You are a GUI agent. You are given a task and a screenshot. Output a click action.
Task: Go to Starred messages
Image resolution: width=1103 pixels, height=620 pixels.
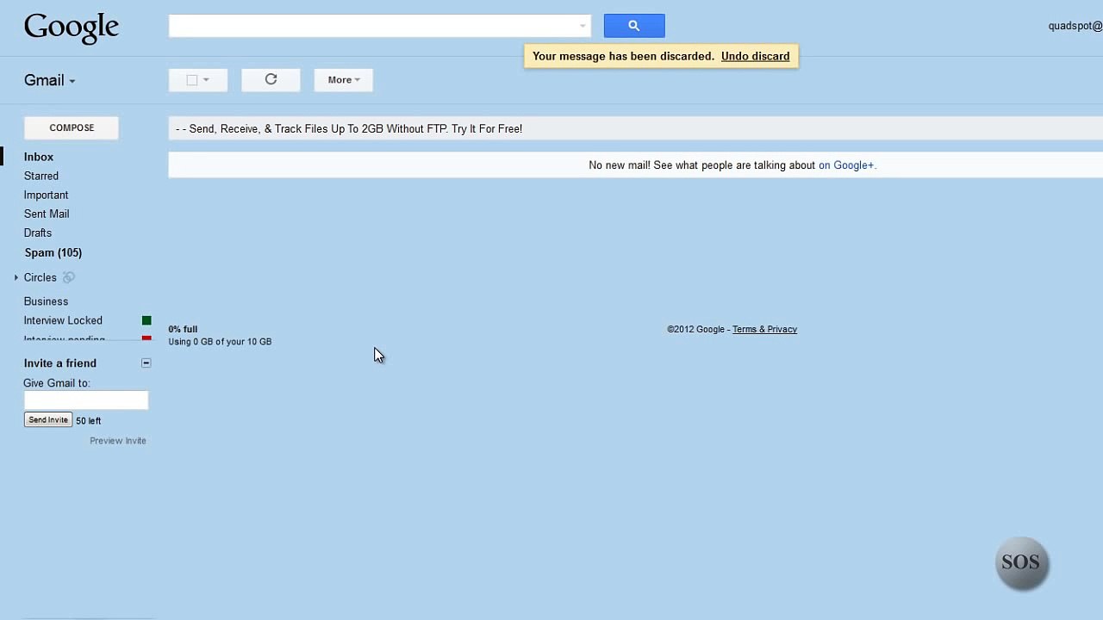click(41, 176)
